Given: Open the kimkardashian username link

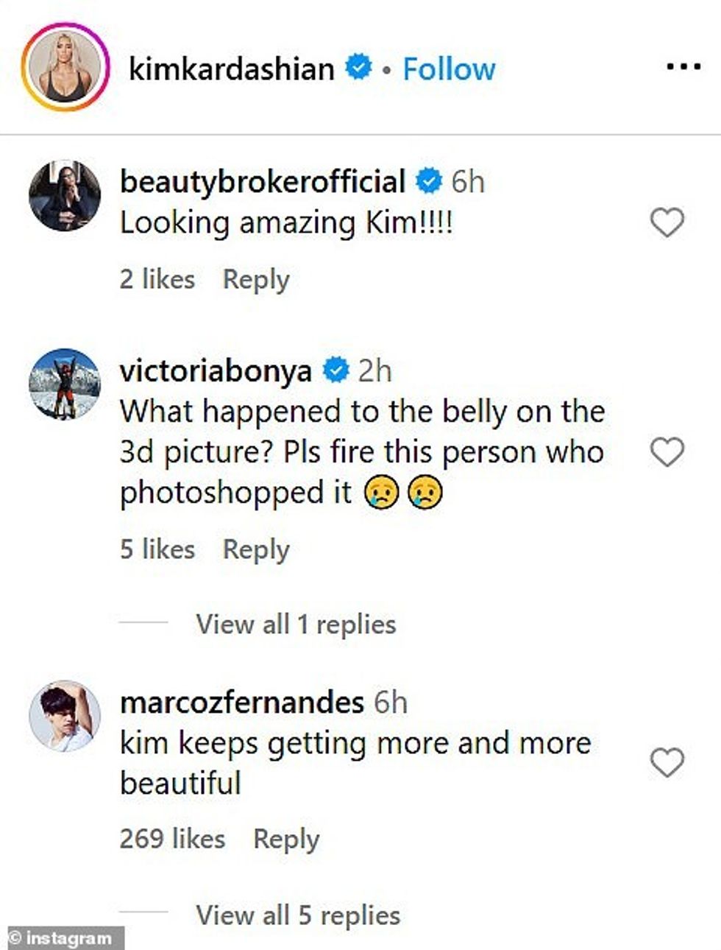Looking at the screenshot, I should 231,69.
